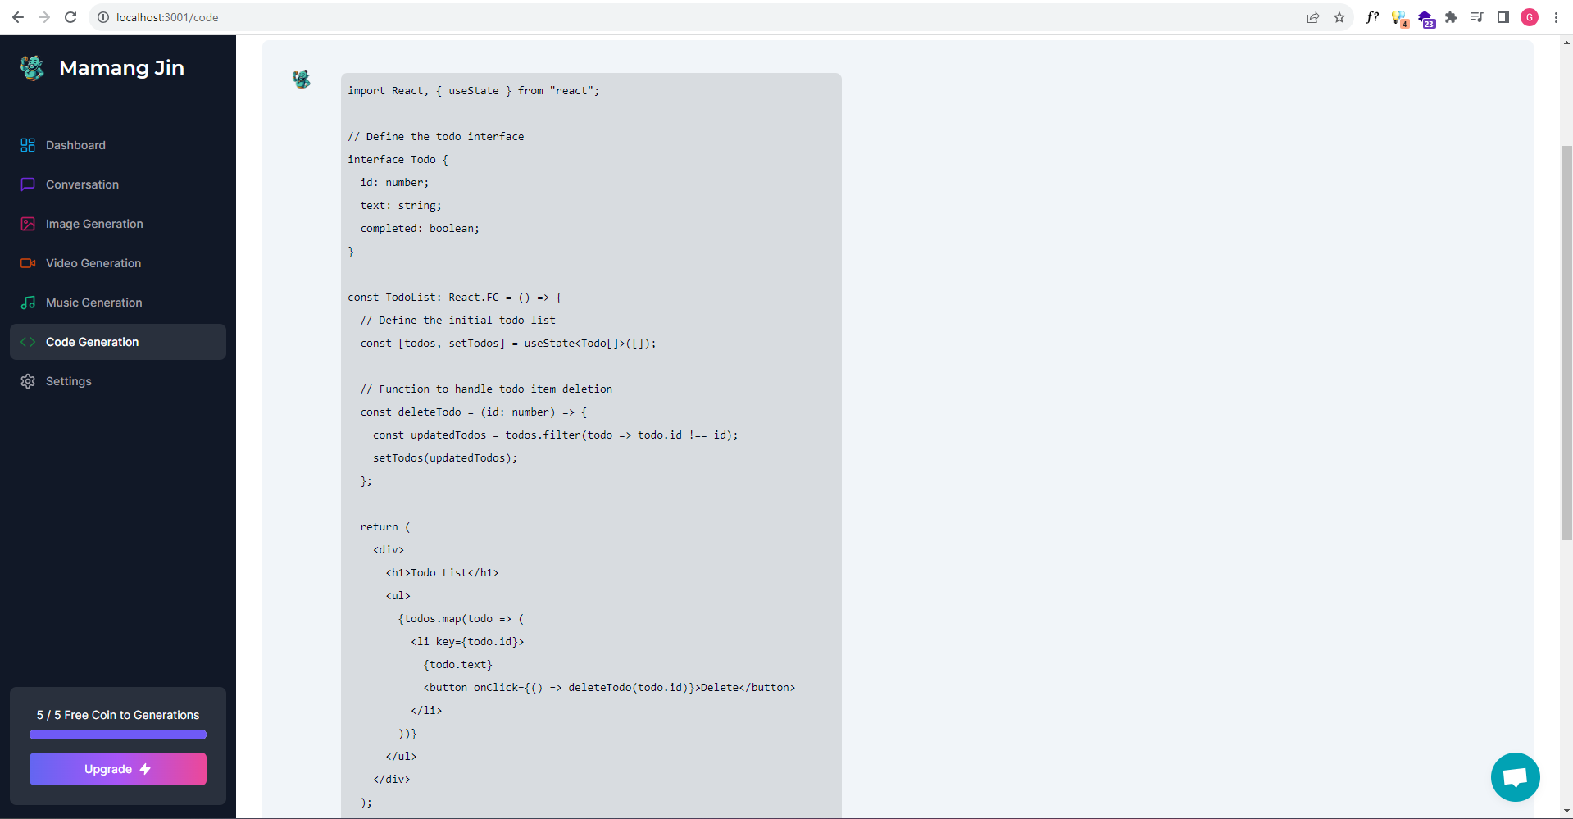This screenshot has width=1573, height=819.
Task: Click the code line 'interface Todo {'
Action: [398, 160]
